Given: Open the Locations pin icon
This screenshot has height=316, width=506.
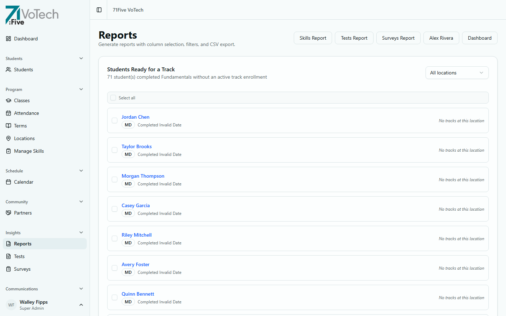Looking at the screenshot, I should [8, 138].
